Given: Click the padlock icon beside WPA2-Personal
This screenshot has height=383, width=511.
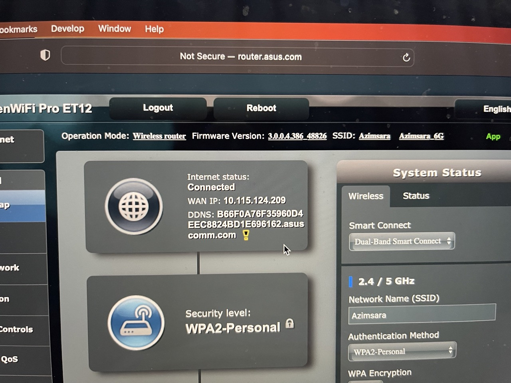Looking at the screenshot, I should coord(290,324).
